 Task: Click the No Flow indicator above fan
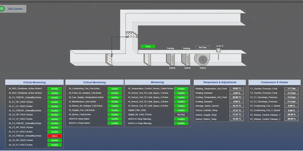(203, 47)
